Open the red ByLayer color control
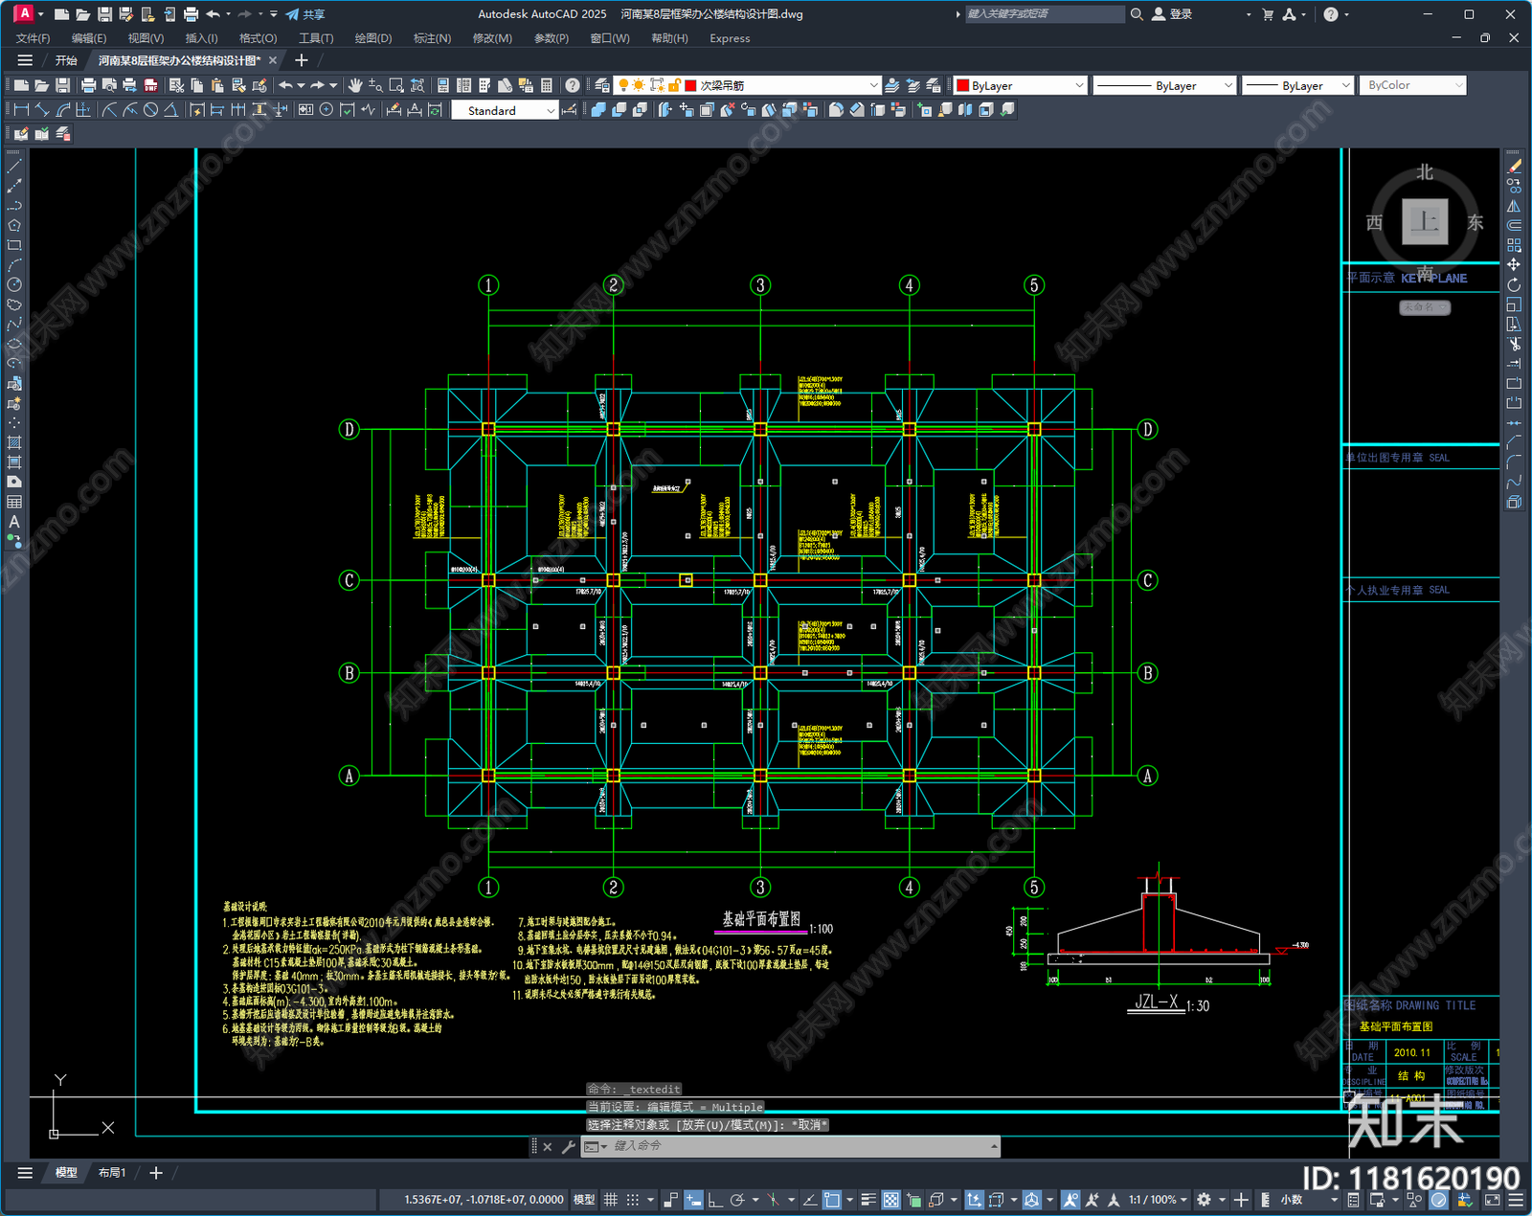This screenshot has width=1532, height=1216. [x=1021, y=85]
